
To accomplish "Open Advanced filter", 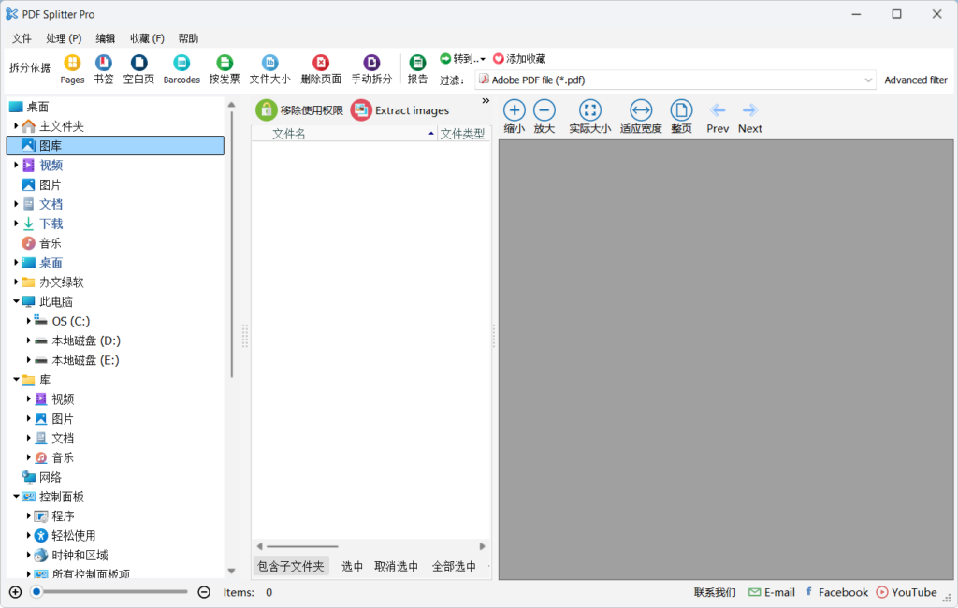I will click(915, 80).
